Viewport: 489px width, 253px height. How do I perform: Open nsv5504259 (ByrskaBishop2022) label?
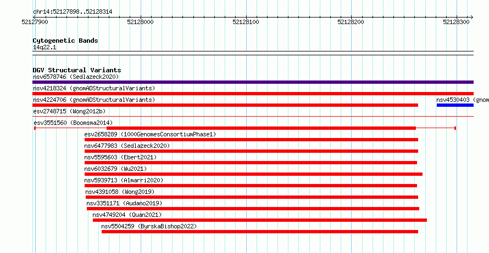[149, 226]
